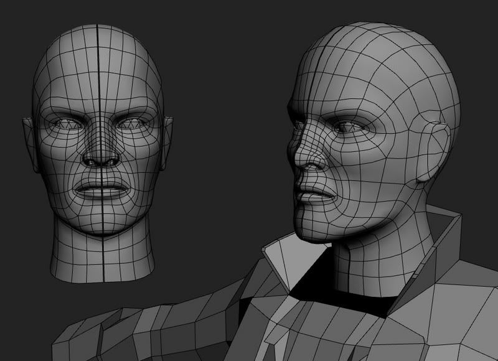The image size is (498, 361).
Task: Click the mouth of the three-quarter-view head
Action: click(x=316, y=194)
